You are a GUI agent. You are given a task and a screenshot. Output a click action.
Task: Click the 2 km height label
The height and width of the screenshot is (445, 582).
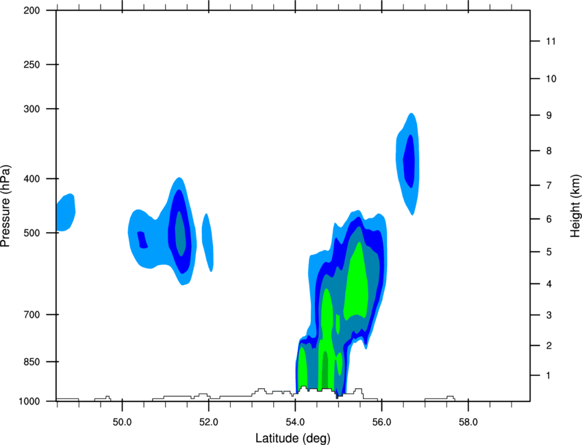549,346
